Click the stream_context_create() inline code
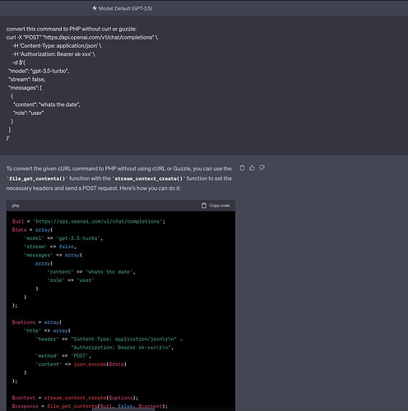Screen dimensions: 408x411 149,178
